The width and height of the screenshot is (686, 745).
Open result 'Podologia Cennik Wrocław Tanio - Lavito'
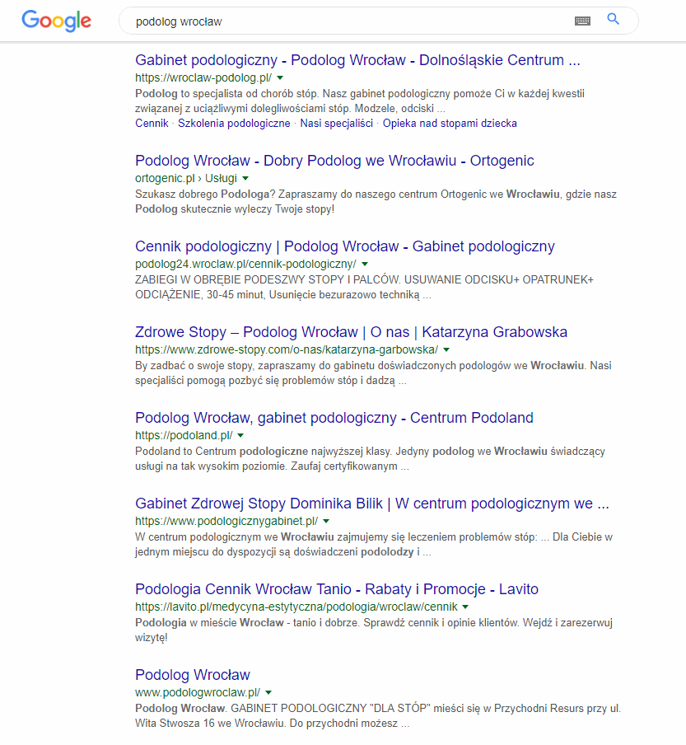pos(337,589)
